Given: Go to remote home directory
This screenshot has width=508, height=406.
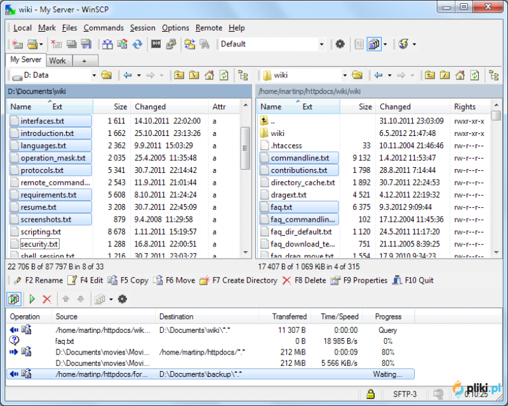Looking at the screenshot, I should coord(460,75).
